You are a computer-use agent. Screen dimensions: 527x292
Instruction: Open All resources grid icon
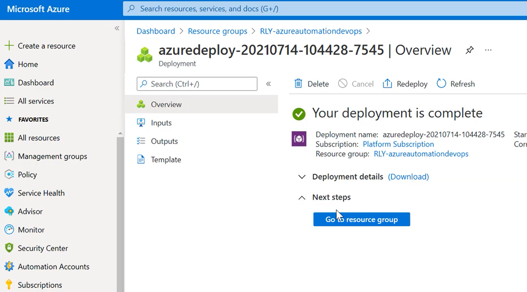click(x=9, y=138)
